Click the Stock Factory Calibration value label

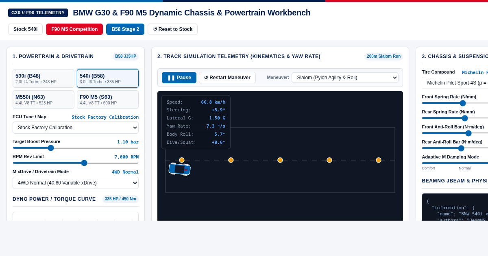pyautogui.click(x=105, y=117)
